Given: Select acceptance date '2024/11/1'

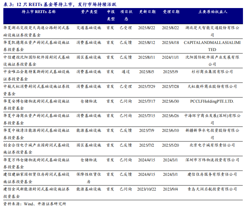Looking at the screenshot, I should [170, 57].
